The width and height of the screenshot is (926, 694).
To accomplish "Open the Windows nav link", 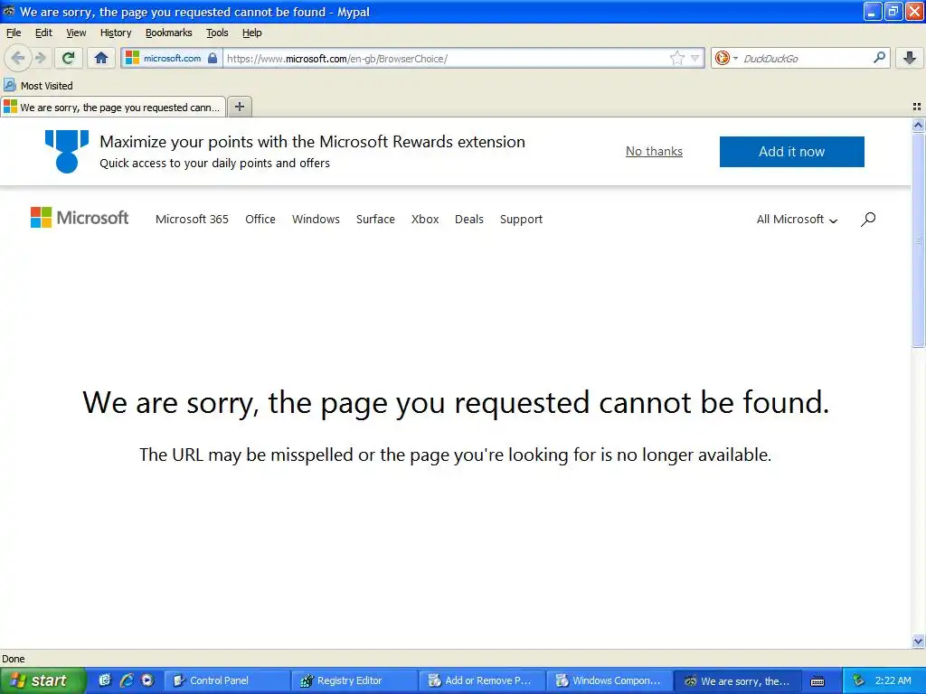I will [x=316, y=219].
